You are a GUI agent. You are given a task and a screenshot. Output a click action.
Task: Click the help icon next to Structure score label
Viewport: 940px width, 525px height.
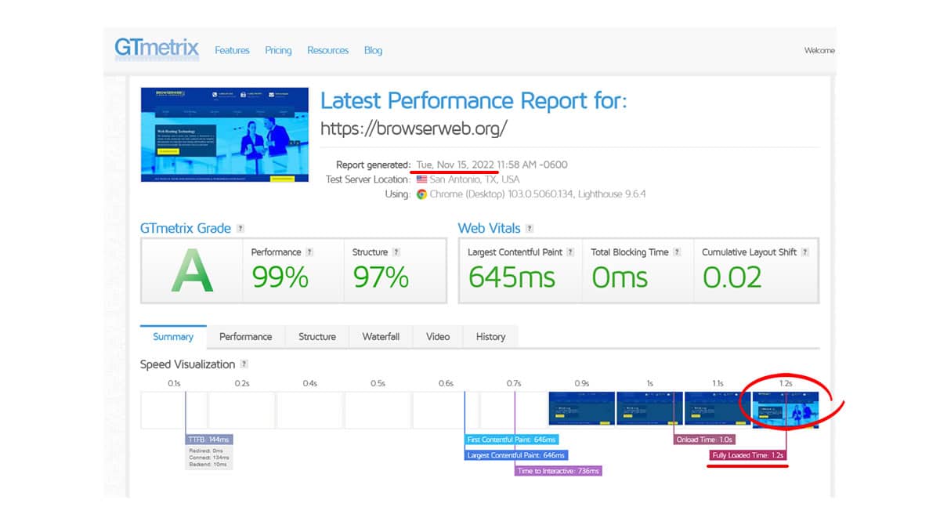[396, 252]
